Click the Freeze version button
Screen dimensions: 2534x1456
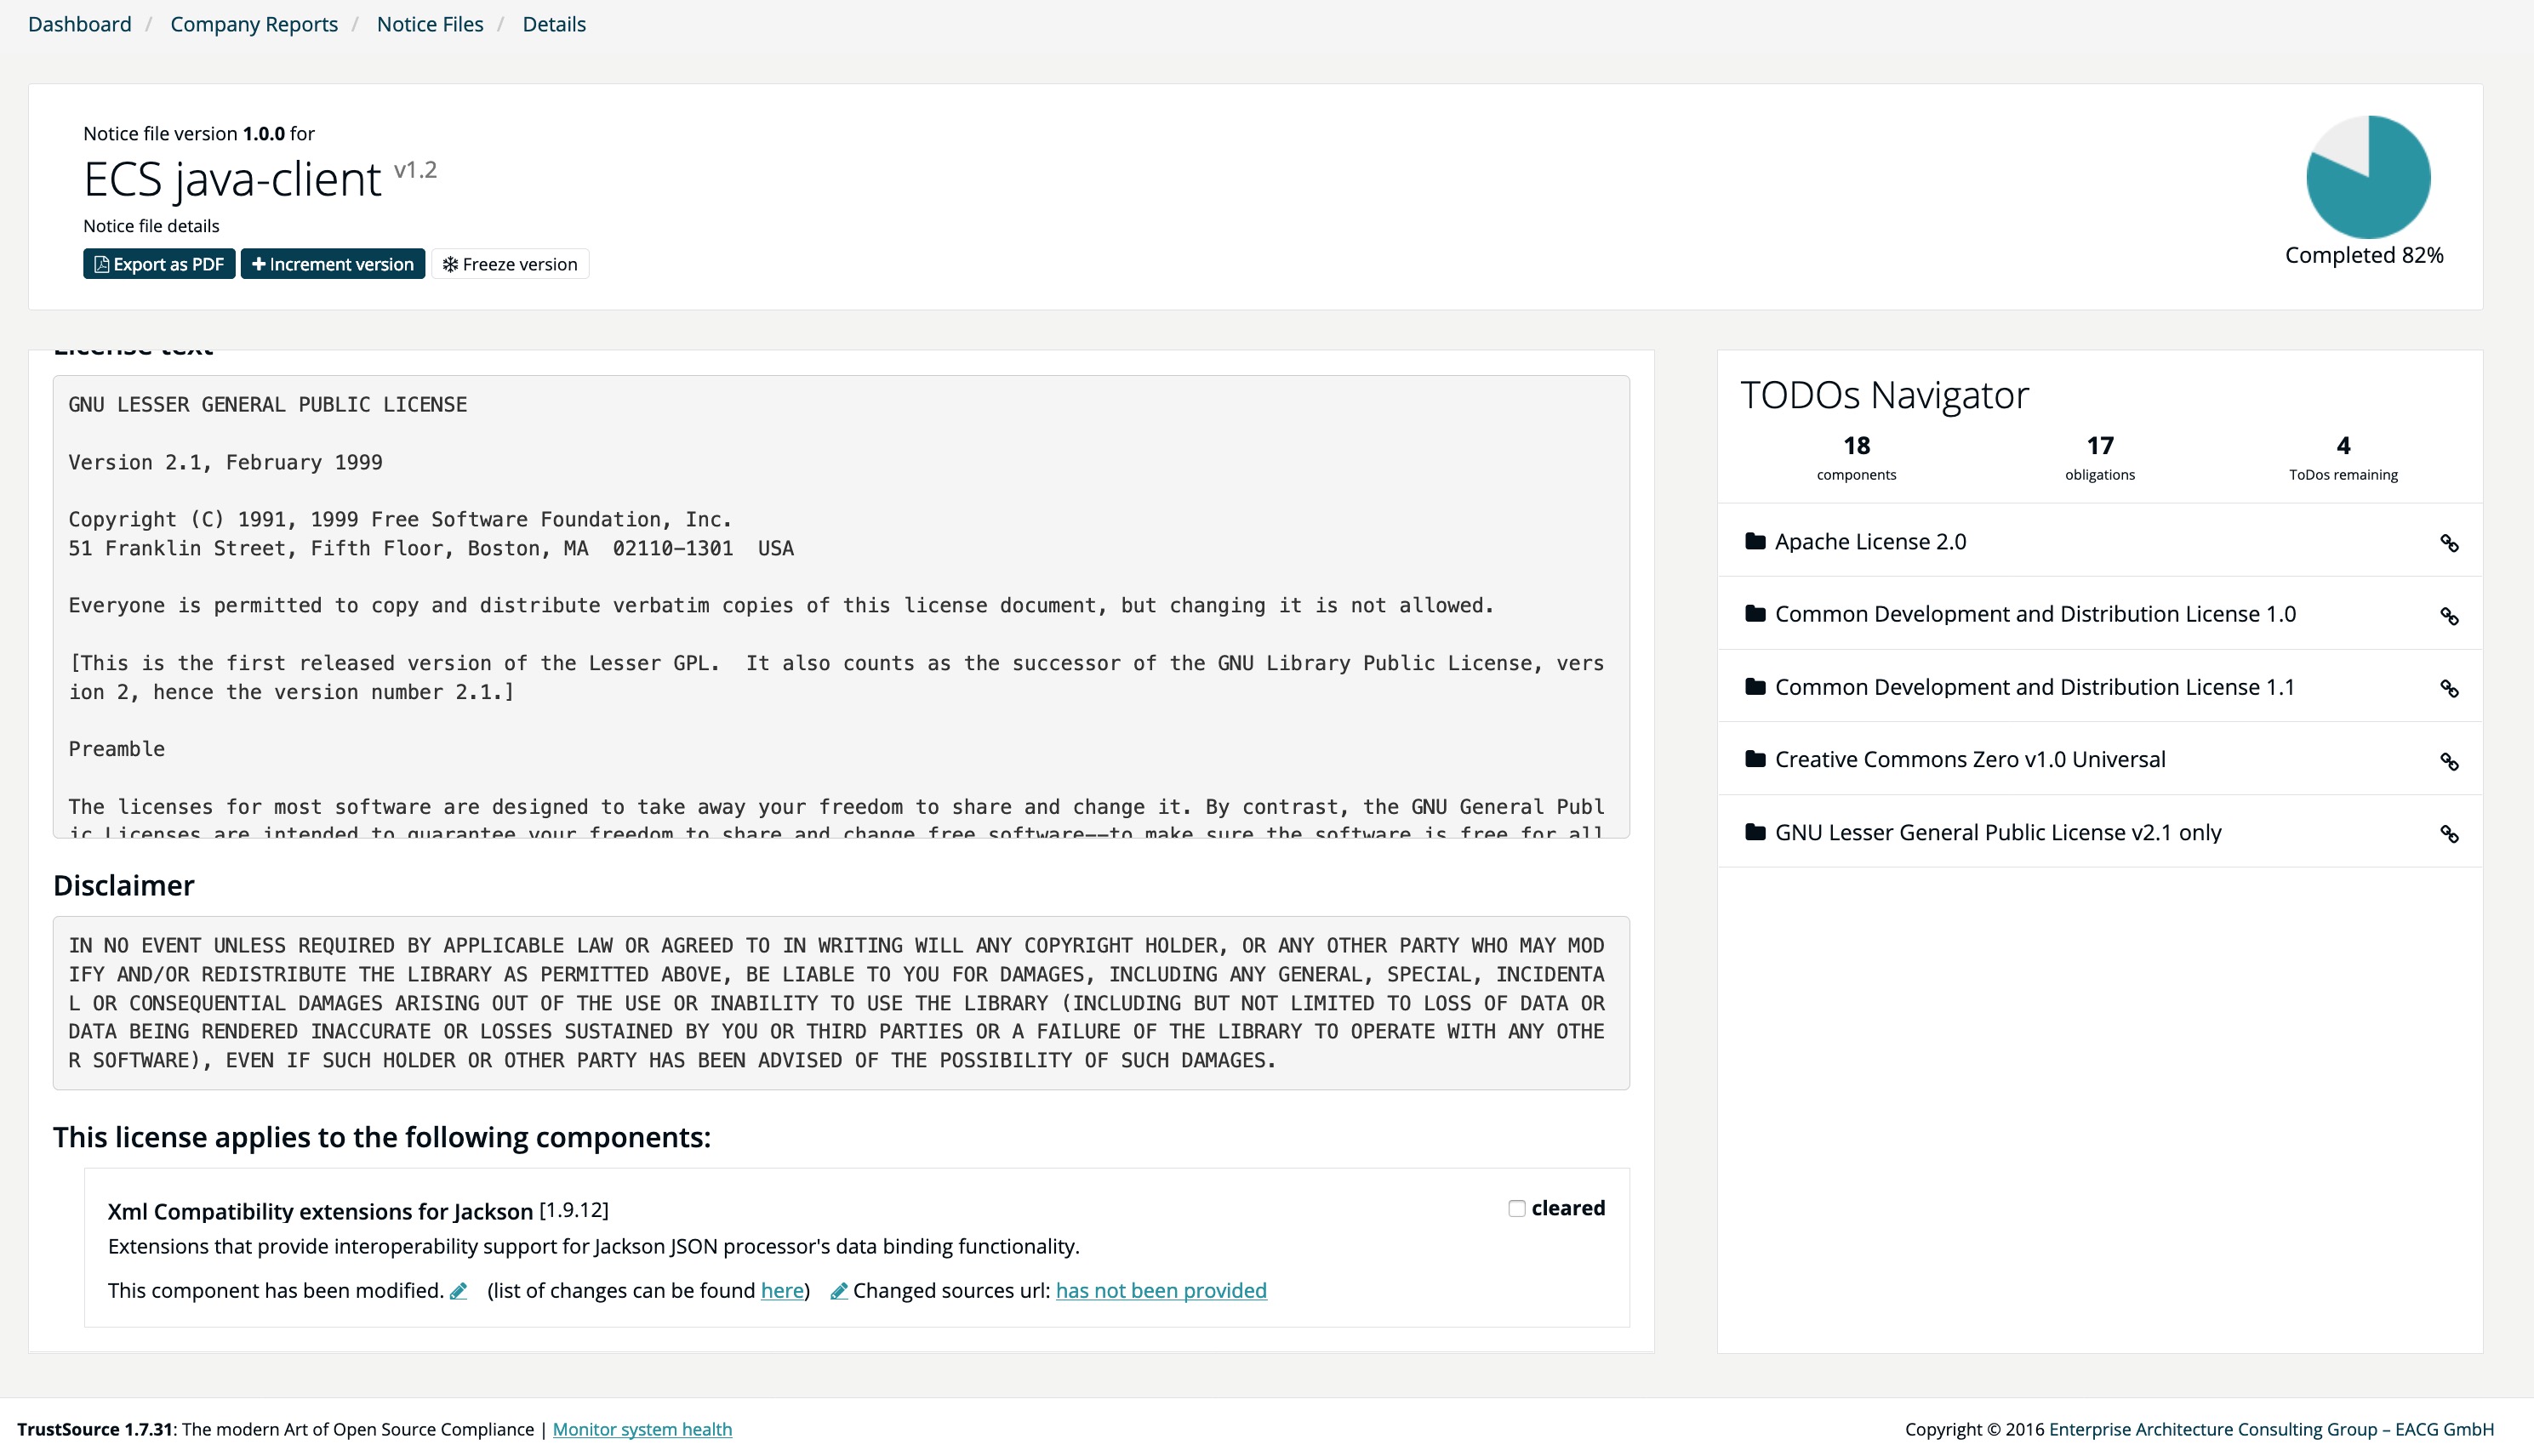511,264
